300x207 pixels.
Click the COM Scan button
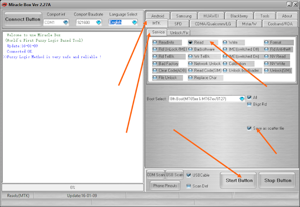click(x=156, y=175)
